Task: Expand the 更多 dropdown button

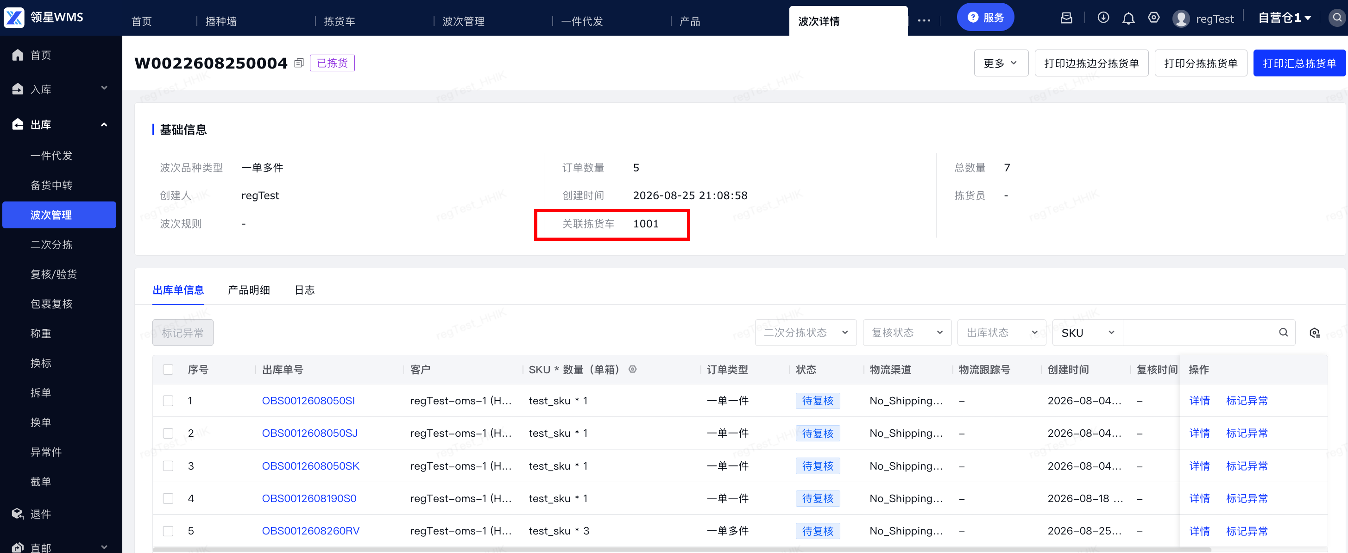Action: (x=1001, y=63)
